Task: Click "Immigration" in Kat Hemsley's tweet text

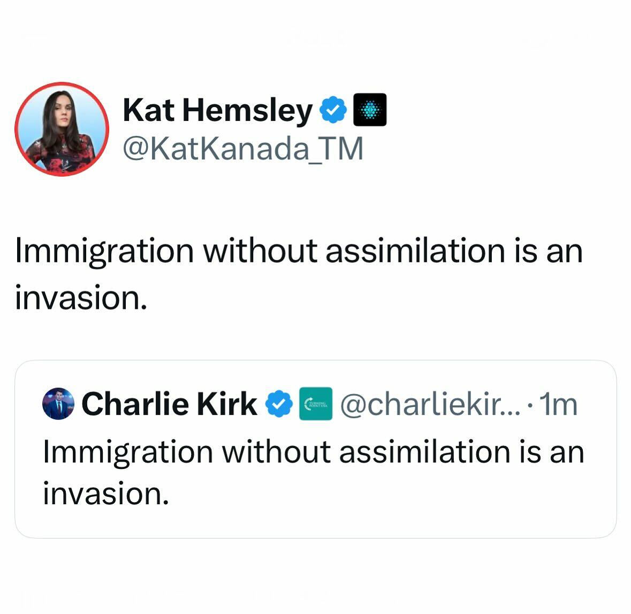Action: click(104, 251)
